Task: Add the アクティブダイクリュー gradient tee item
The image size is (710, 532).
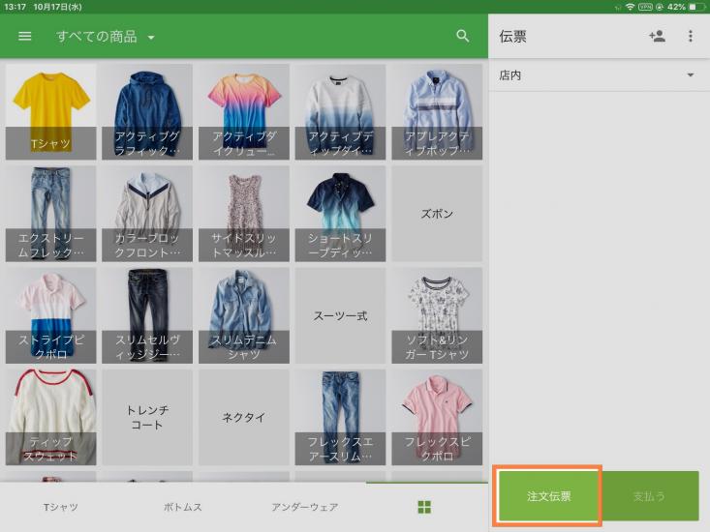Action: pos(244,111)
